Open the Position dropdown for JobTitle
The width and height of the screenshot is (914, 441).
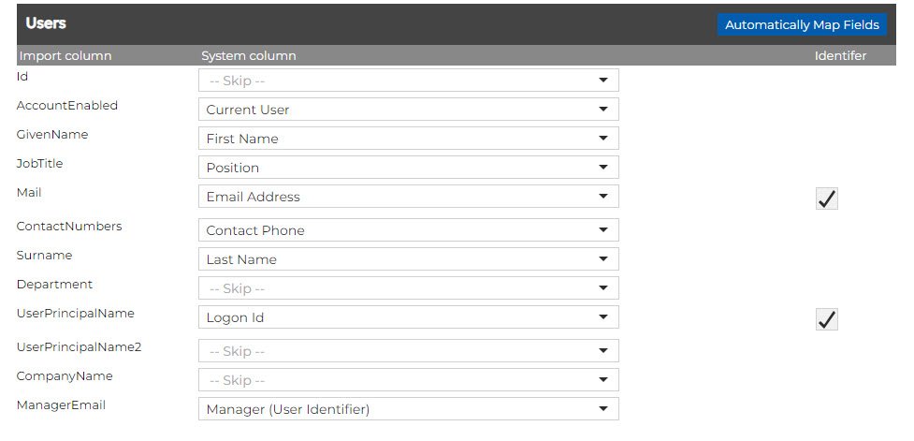(x=408, y=168)
